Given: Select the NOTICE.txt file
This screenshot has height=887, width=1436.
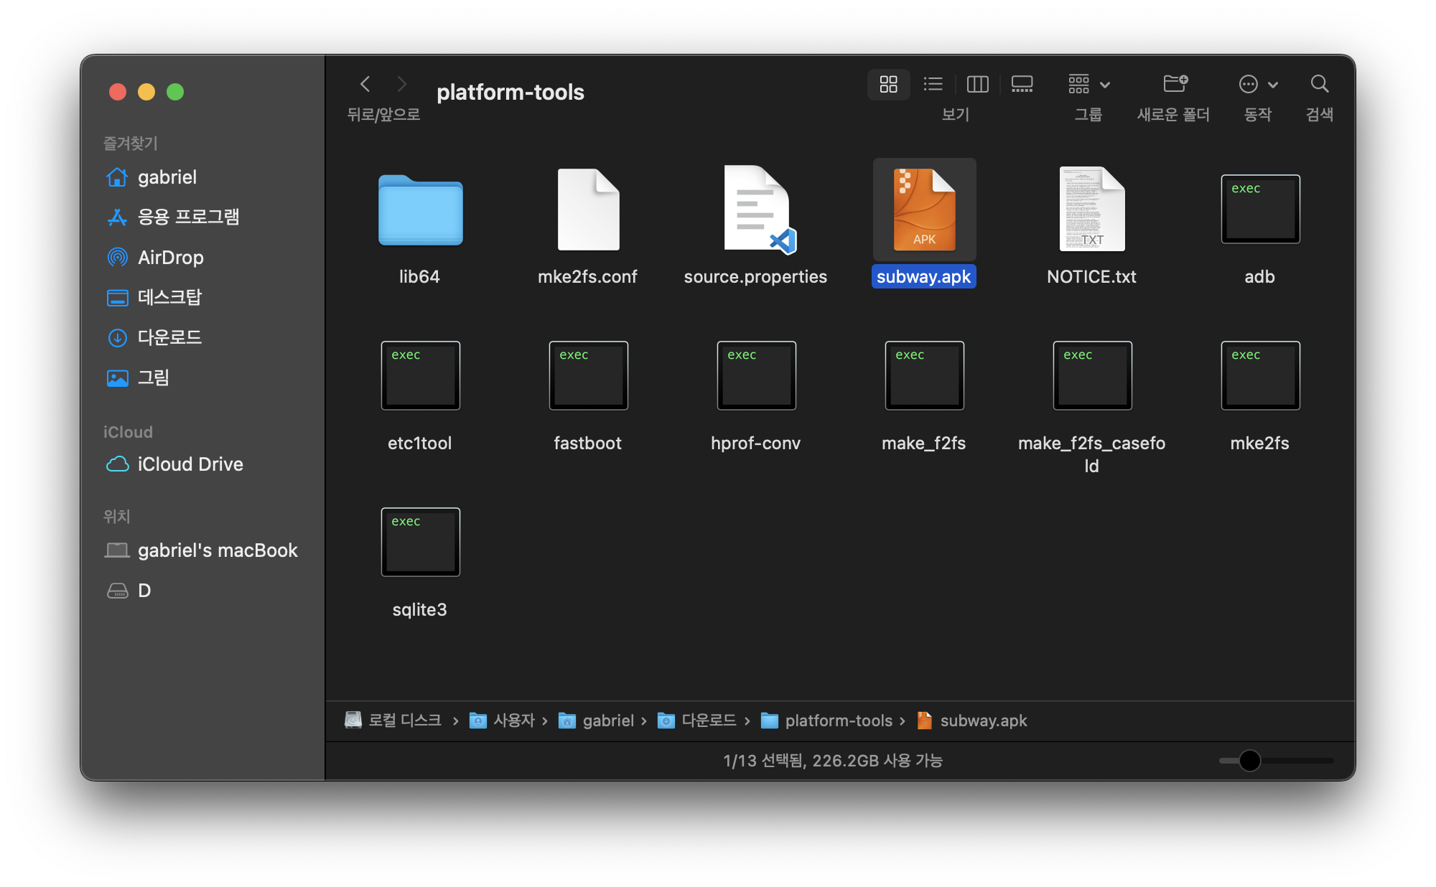Looking at the screenshot, I should coord(1091,210).
